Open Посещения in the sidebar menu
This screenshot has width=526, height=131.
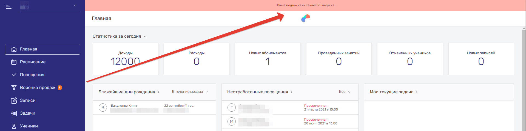[32, 75]
